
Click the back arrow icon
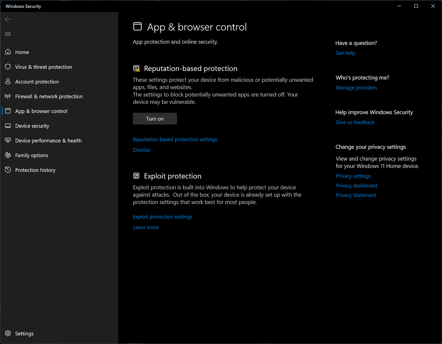8,19
